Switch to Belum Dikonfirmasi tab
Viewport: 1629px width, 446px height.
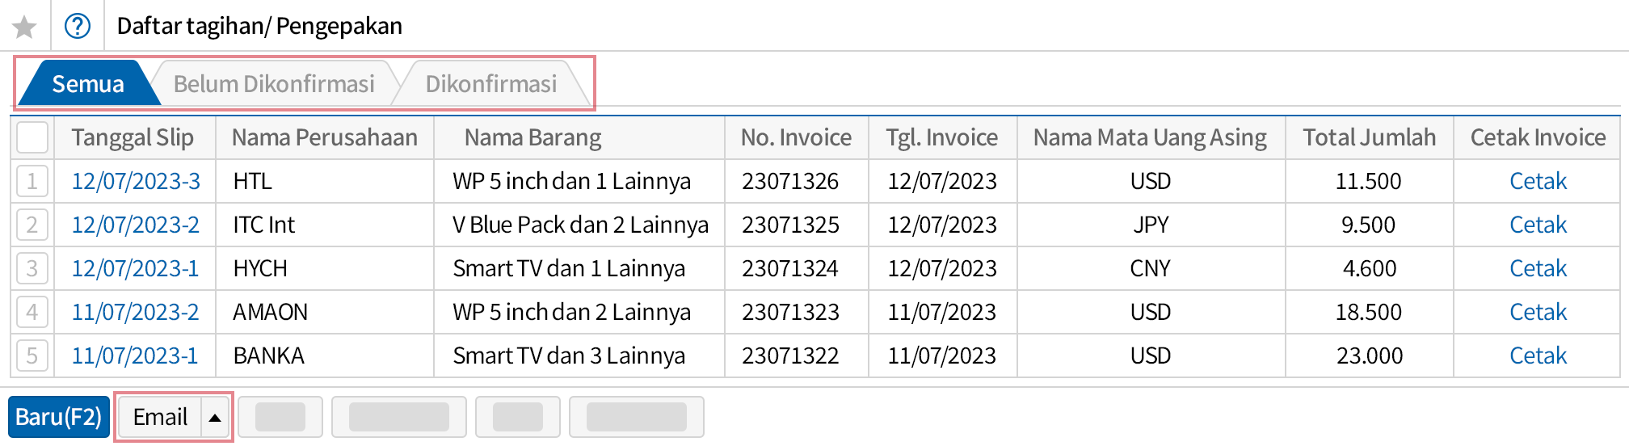pos(274,84)
